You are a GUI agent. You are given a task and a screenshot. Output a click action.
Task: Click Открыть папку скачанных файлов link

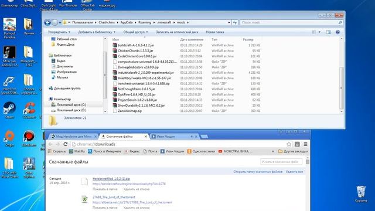[x=258, y=172]
